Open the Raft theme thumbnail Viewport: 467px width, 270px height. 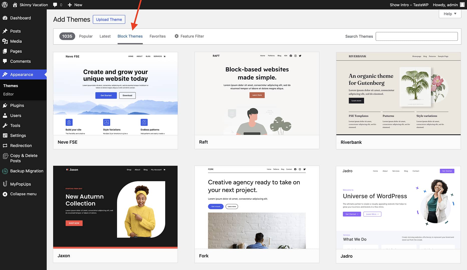[257, 93]
